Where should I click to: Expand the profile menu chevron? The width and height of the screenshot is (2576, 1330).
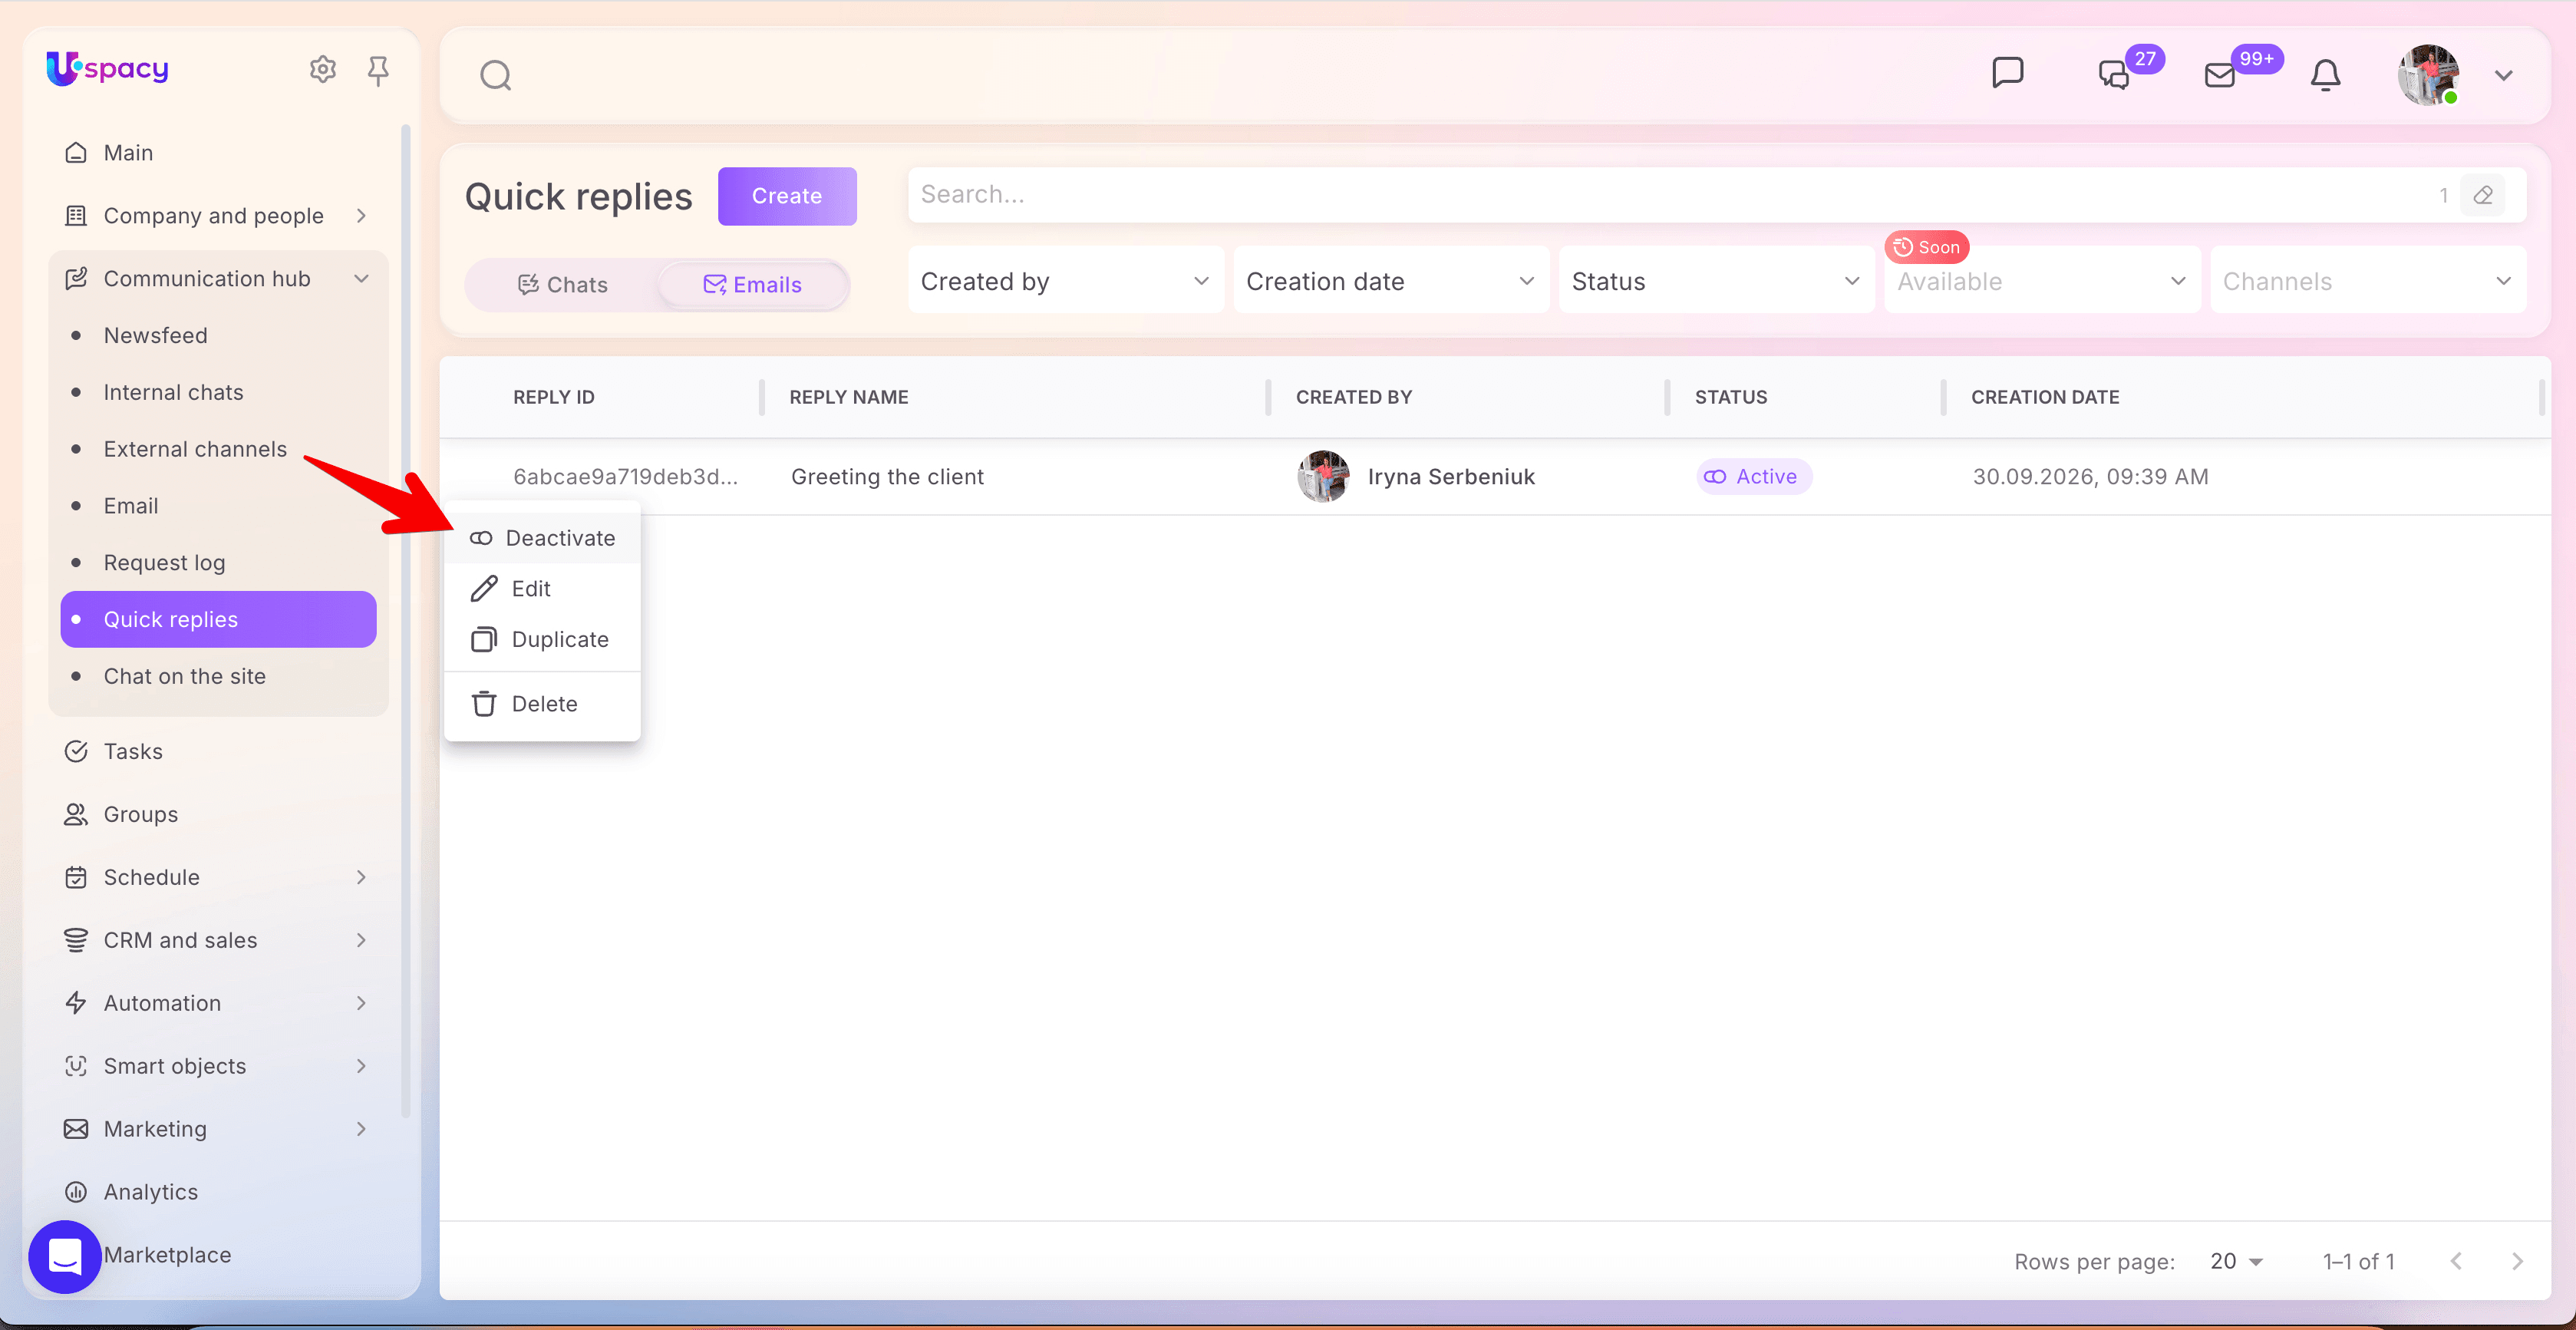point(2503,76)
